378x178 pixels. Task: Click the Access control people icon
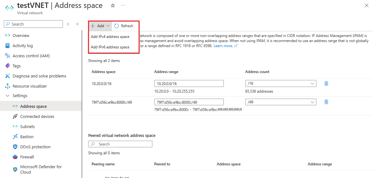8,56
